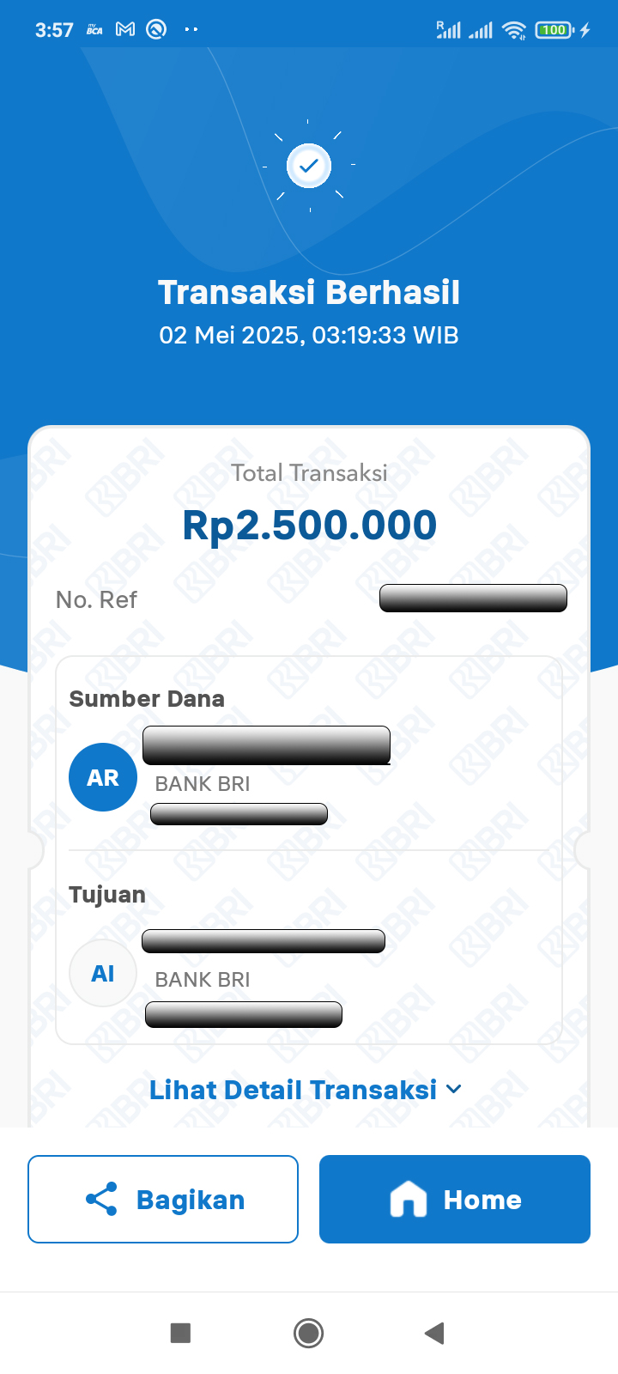Tap the recent apps square
The height and width of the screenshot is (1374, 618).
[180, 1333]
